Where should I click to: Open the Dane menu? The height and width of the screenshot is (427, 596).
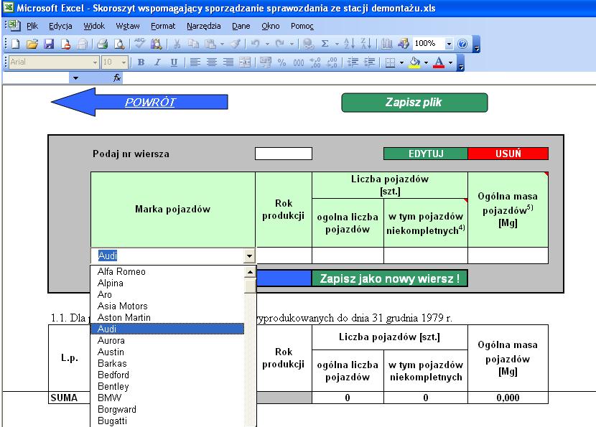point(241,26)
